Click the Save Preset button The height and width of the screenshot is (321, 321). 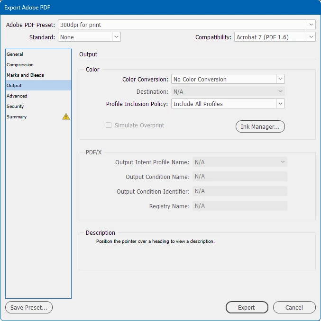[x=29, y=307]
